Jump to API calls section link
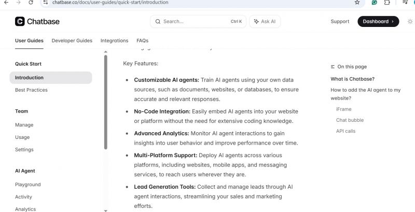The height and width of the screenshot is (212, 415). pyautogui.click(x=345, y=131)
